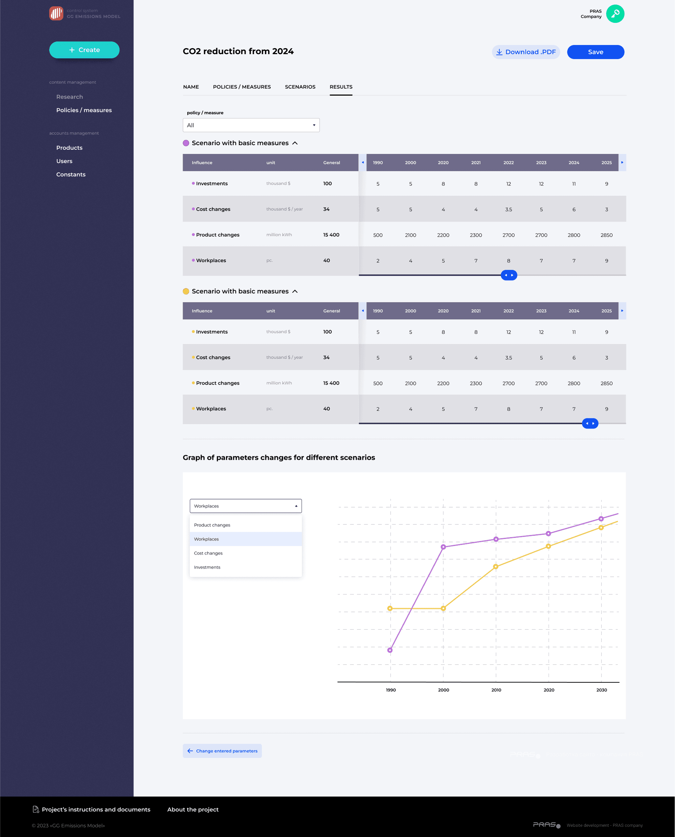
Task: Click the plus icon in Create button
Action: coord(72,50)
